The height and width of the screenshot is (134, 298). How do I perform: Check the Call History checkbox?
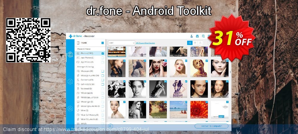(x=103, y=84)
